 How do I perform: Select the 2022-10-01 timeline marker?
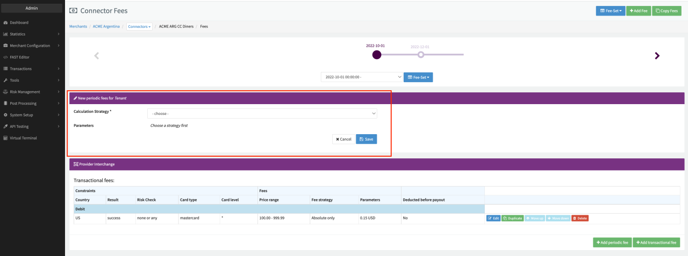click(376, 55)
